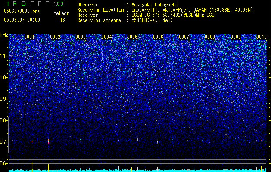Click the isolated green echo below 0009
The height and width of the screenshot is (172, 271).
(x=242, y=148)
